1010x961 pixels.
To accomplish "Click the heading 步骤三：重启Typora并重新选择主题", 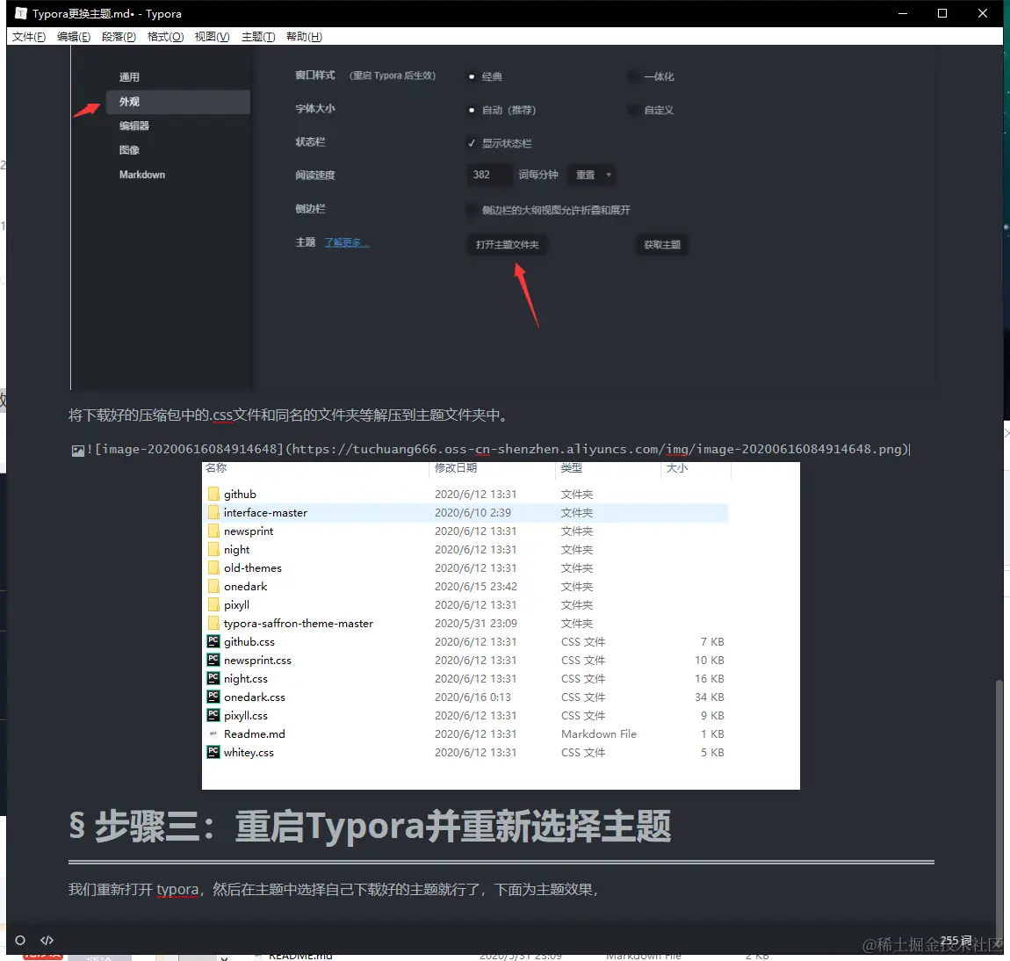I will coord(383,827).
